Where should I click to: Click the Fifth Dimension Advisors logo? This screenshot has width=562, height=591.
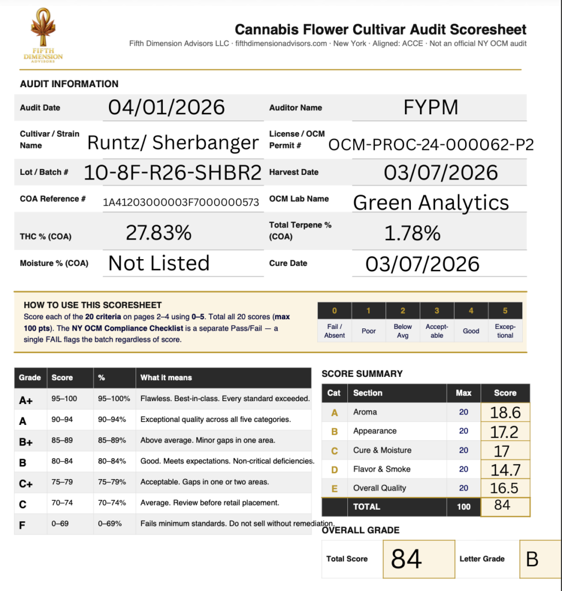point(43,36)
